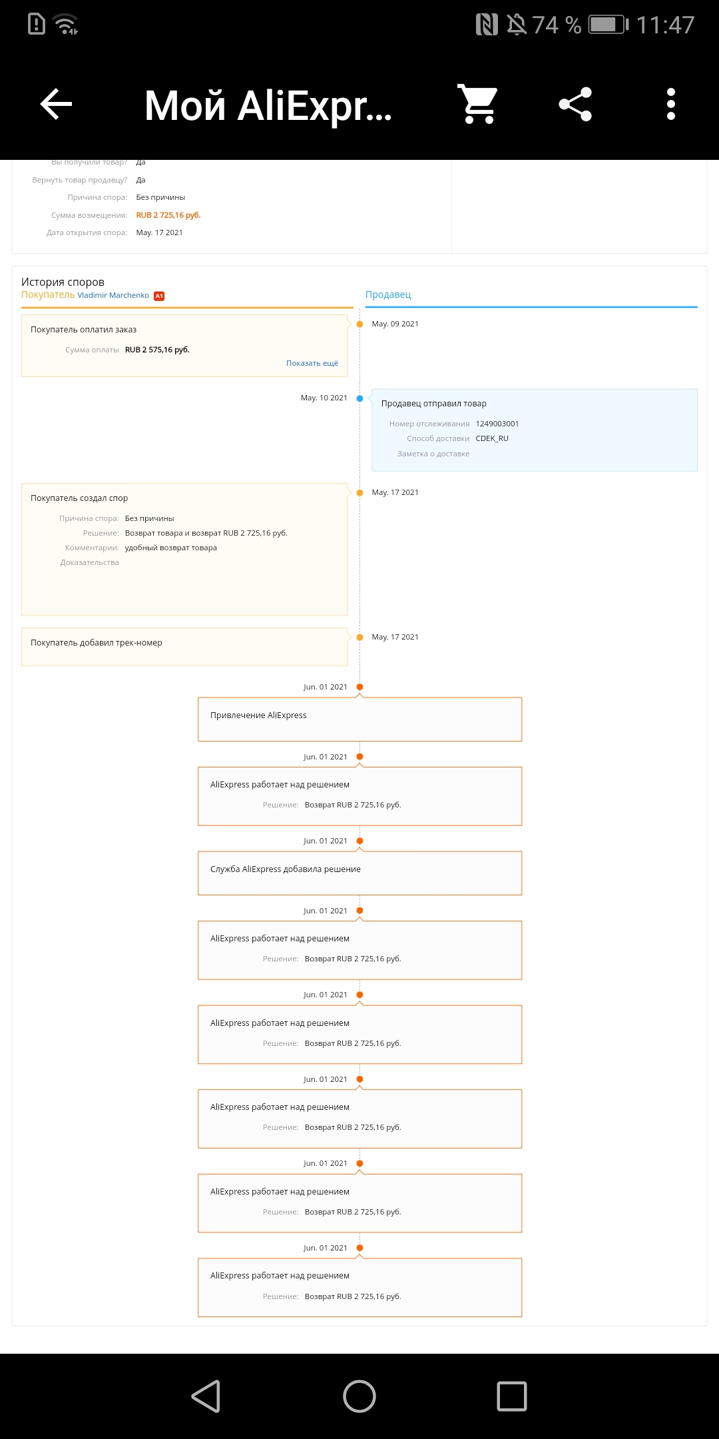Open buyer profile Vladimir Marchenko

tap(113, 295)
